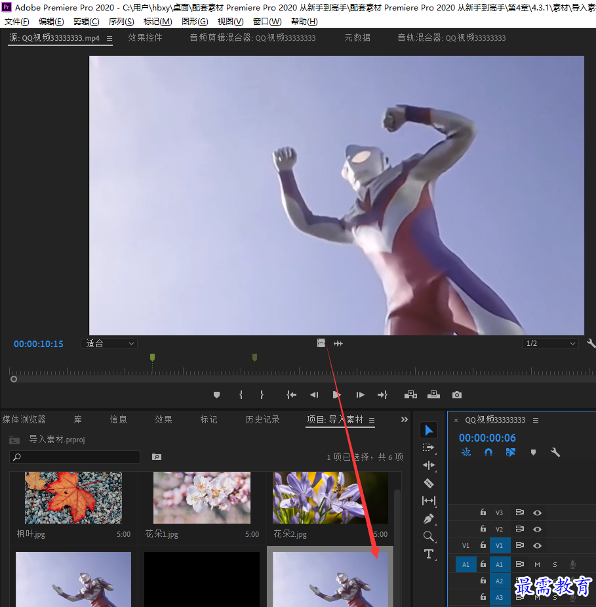Click the Overwrite button
This screenshot has height=607, width=596.
pos(433,395)
